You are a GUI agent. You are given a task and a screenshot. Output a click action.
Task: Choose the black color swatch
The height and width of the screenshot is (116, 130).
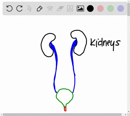click(90, 8)
